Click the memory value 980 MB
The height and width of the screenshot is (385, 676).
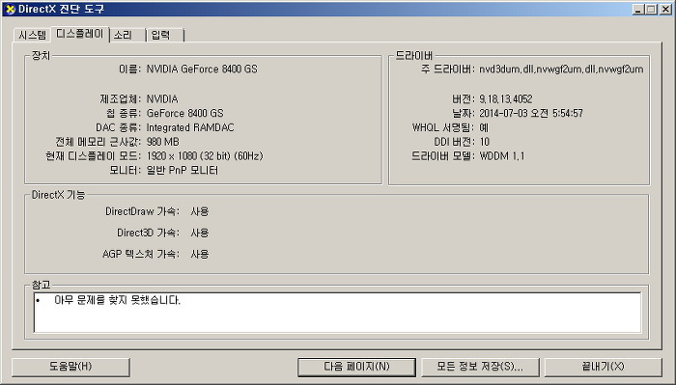point(162,142)
